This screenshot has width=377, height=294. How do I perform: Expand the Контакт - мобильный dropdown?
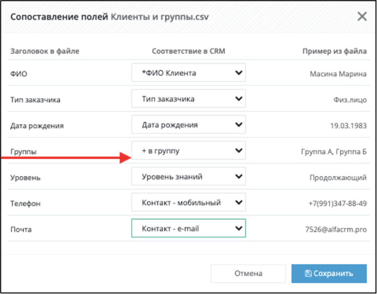point(188,202)
